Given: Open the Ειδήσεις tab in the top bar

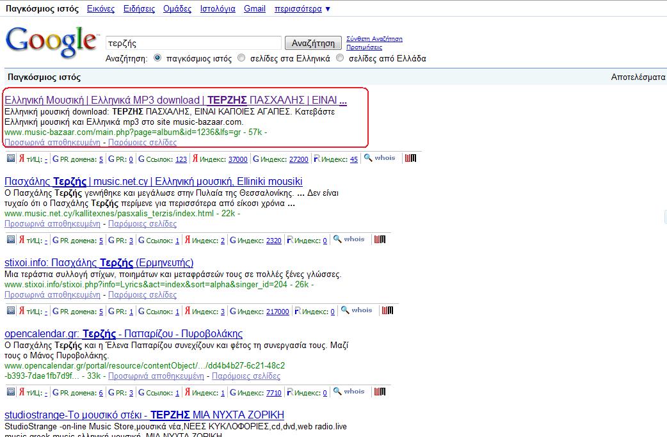Looking at the screenshot, I should click(139, 8).
